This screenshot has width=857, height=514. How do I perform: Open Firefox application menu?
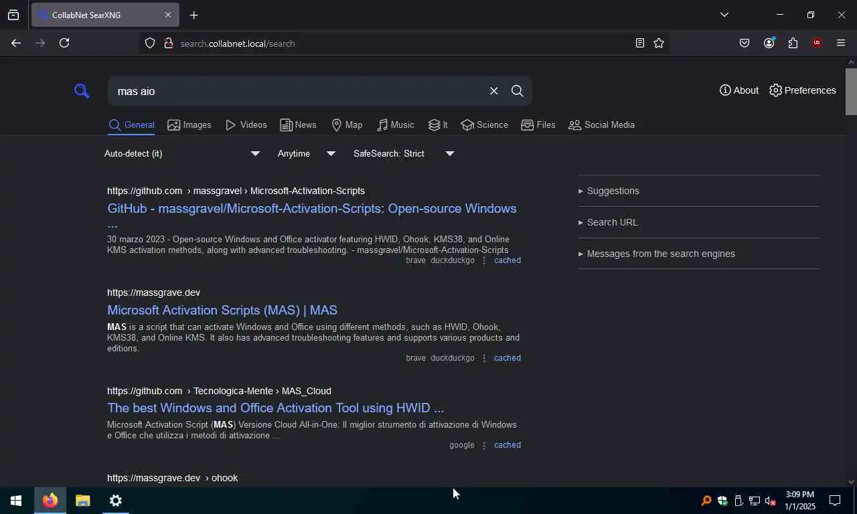tap(841, 43)
